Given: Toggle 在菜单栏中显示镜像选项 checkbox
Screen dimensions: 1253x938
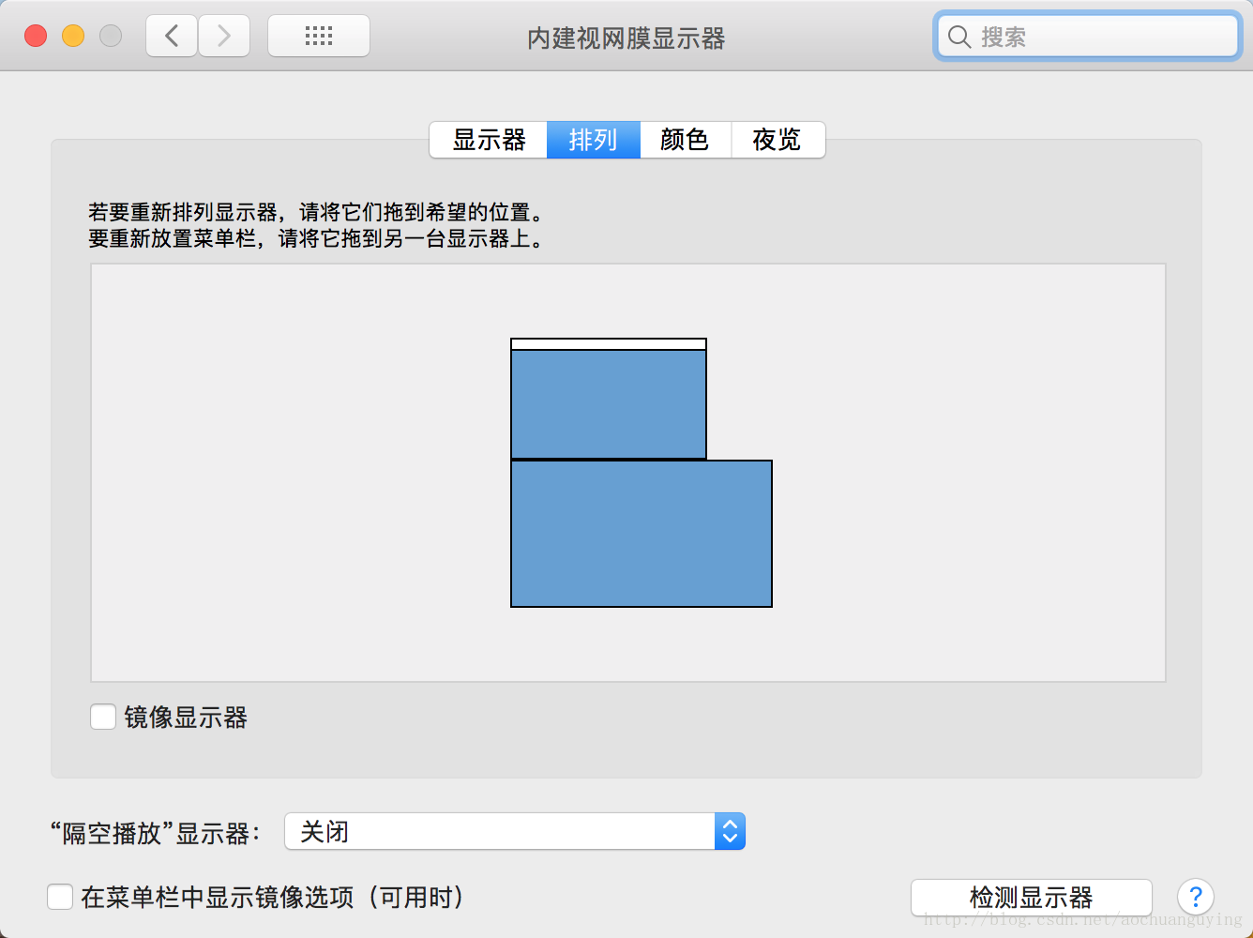Looking at the screenshot, I should point(60,898).
